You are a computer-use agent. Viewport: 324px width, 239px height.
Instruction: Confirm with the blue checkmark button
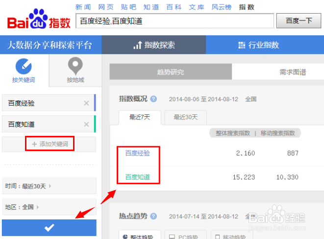[49, 228]
